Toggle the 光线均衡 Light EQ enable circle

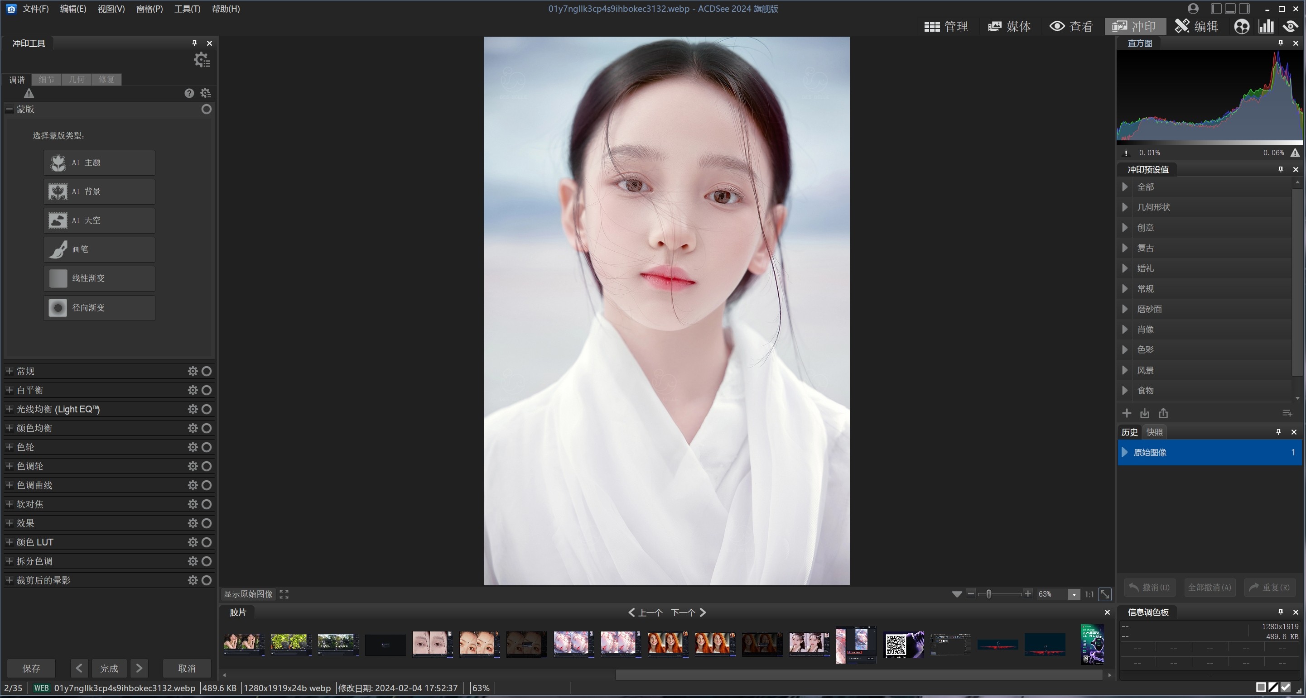tap(207, 409)
